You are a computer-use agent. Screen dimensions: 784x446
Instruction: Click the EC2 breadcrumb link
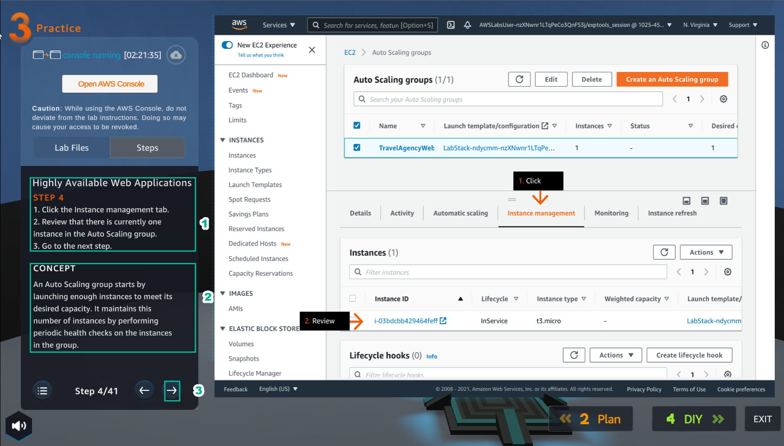pyautogui.click(x=350, y=52)
